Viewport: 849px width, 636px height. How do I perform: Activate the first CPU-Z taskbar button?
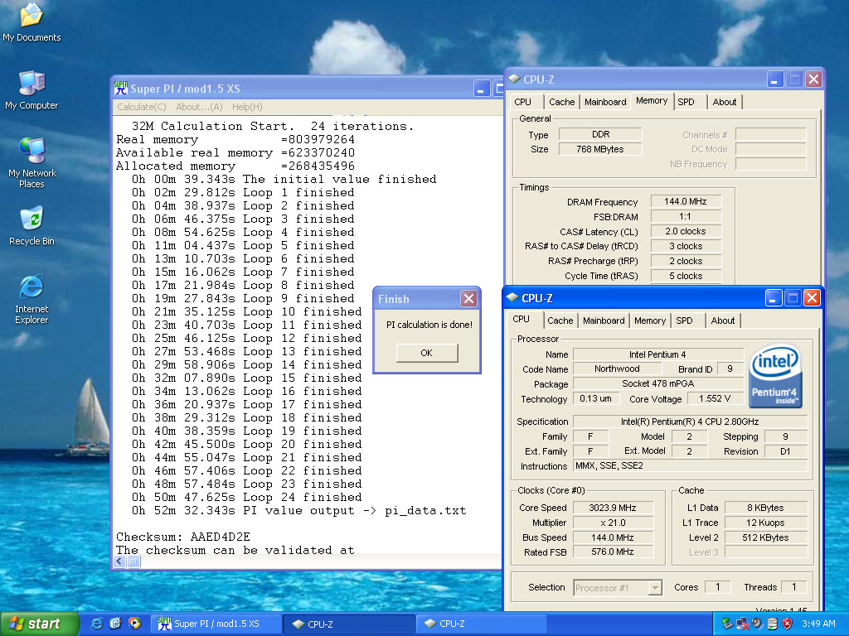tap(349, 624)
